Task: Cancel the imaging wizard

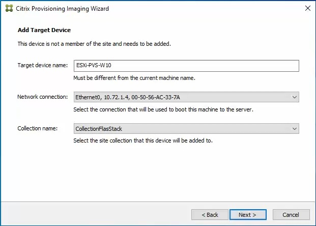Action: [291, 215]
